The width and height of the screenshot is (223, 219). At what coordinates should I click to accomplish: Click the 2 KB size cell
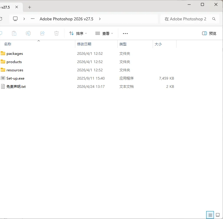pos(170,86)
